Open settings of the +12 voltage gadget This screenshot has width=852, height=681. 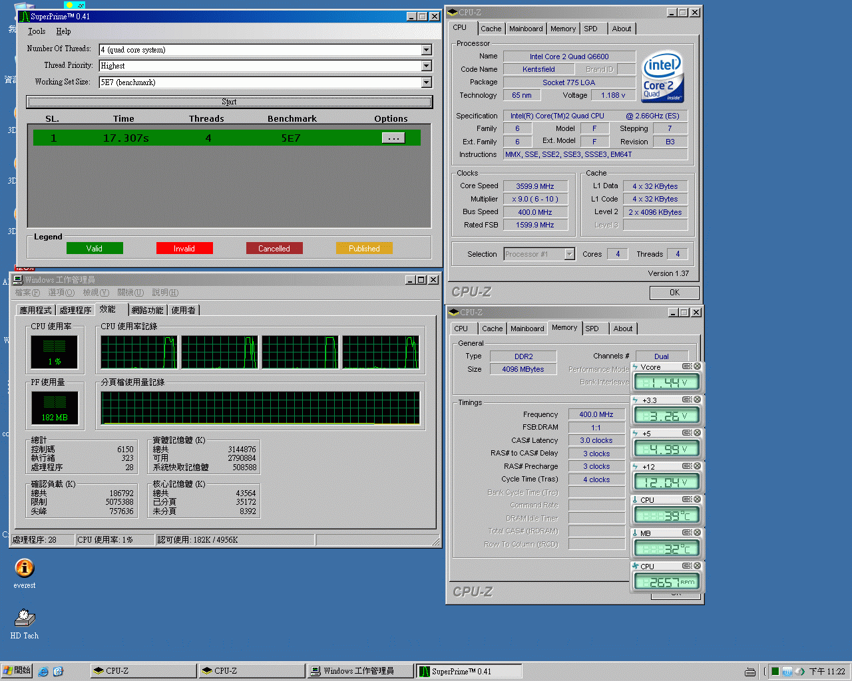tap(687, 466)
